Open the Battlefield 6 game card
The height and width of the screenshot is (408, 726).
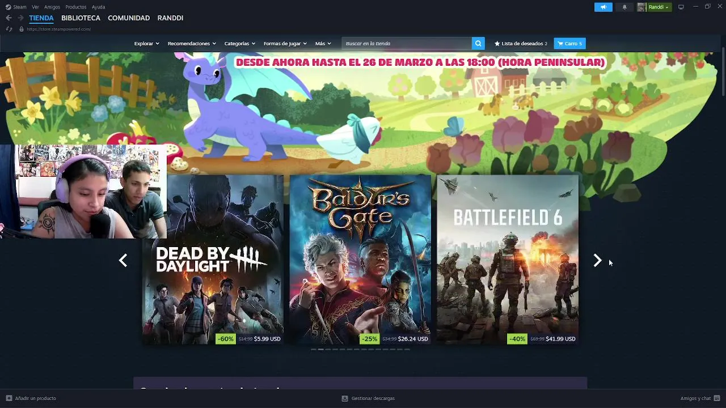(508, 260)
